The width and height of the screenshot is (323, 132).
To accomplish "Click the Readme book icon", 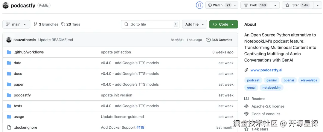I will click(246, 99).
